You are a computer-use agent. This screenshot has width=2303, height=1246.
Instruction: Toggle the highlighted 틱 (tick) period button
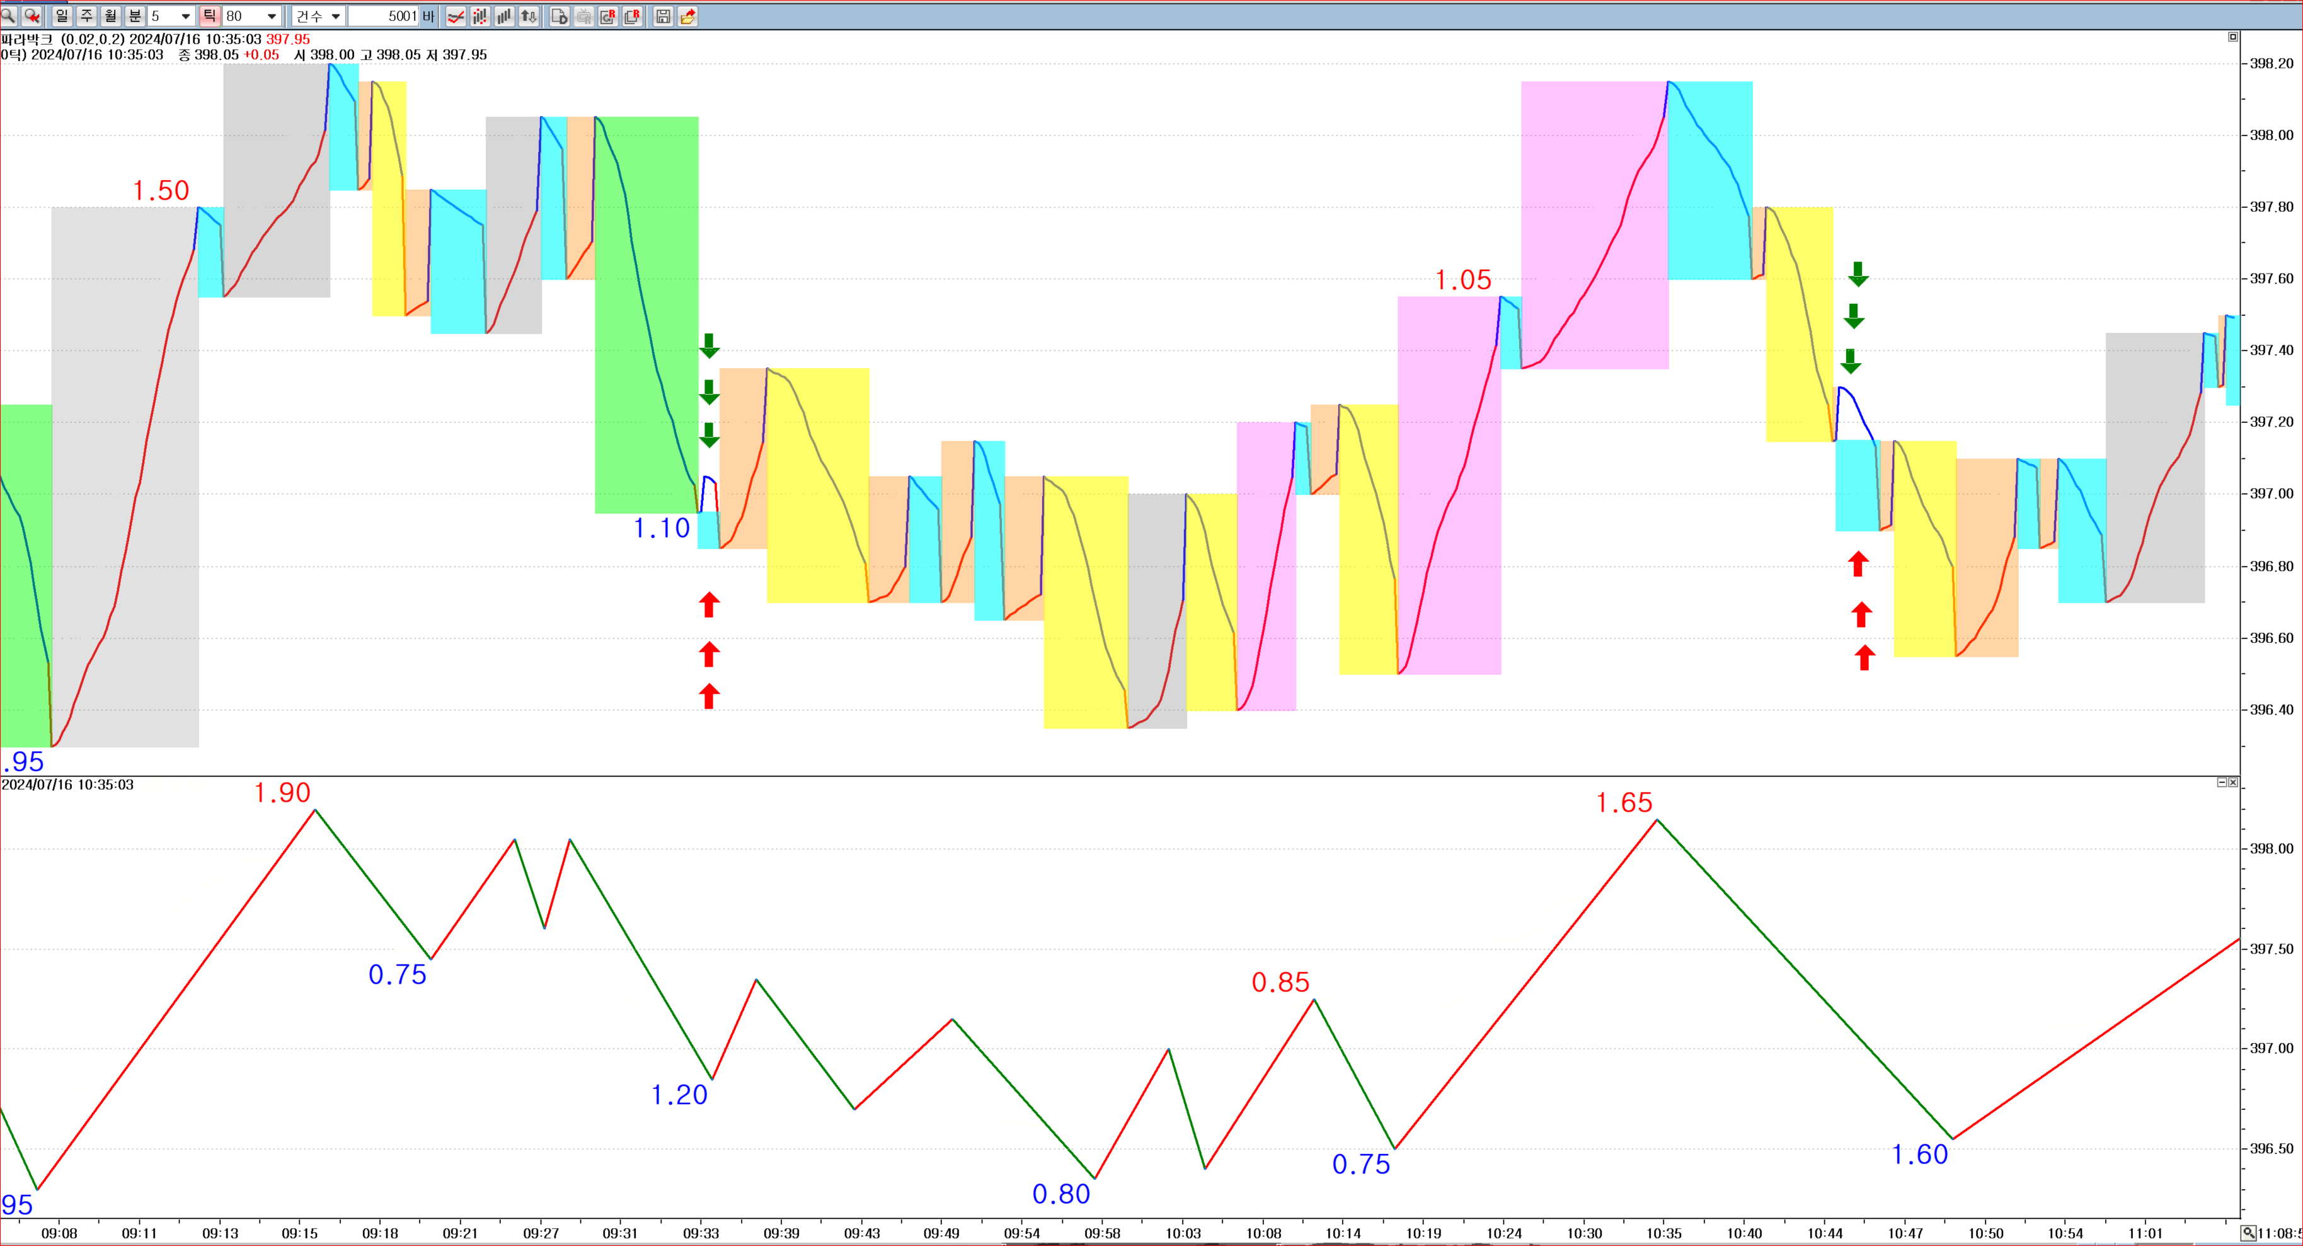pos(209,16)
